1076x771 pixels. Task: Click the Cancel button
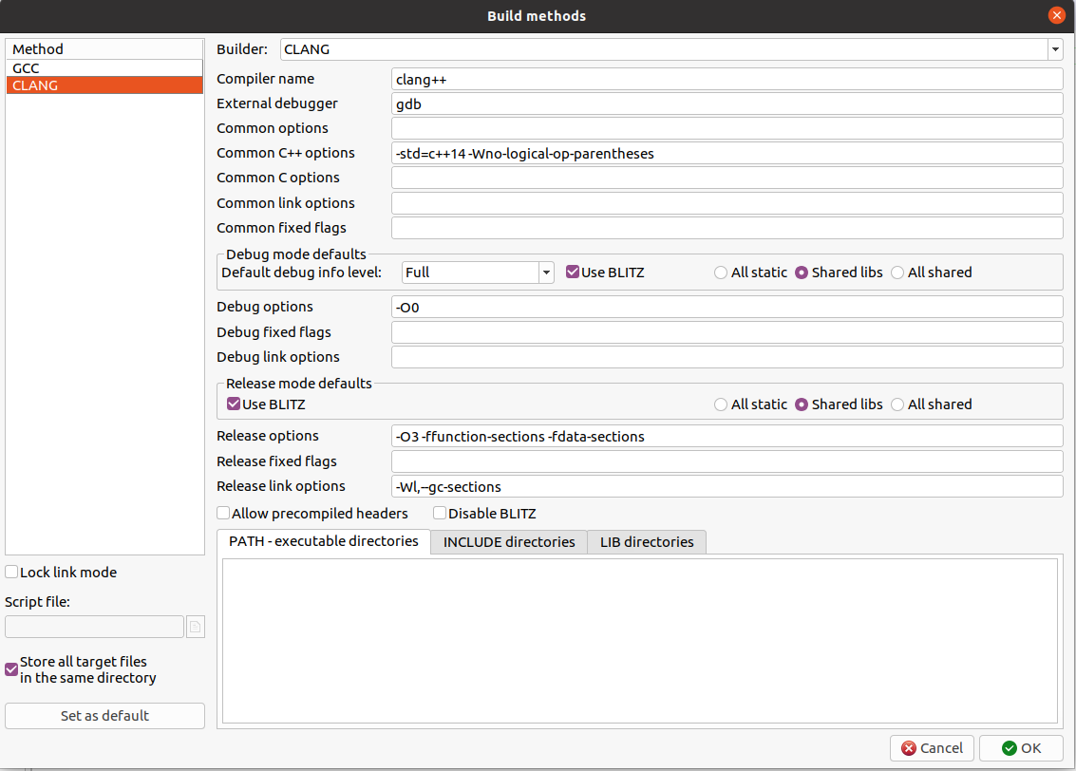coord(932,748)
